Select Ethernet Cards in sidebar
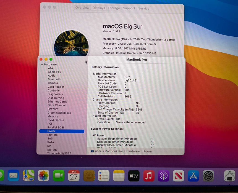Image resolution: width=238 pixels, height=193 pixels. (x=57, y=101)
